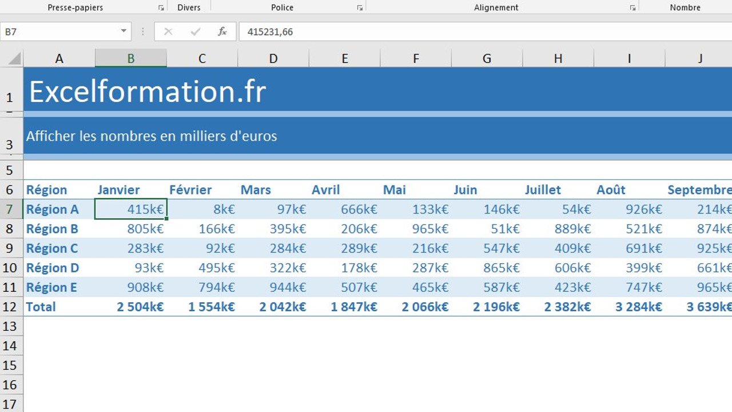Select column E header
This screenshot has height=412, width=732.
[344, 58]
